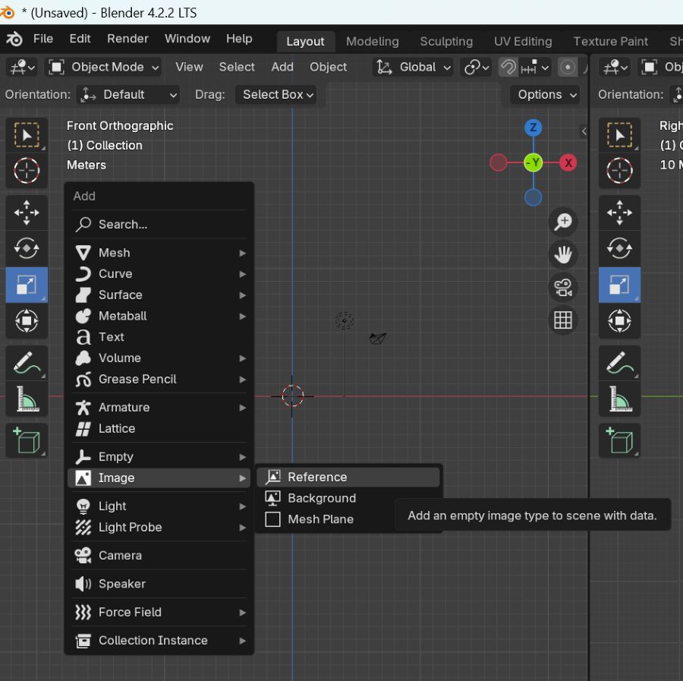Select the Move tool in right viewport

click(x=619, y=213)
